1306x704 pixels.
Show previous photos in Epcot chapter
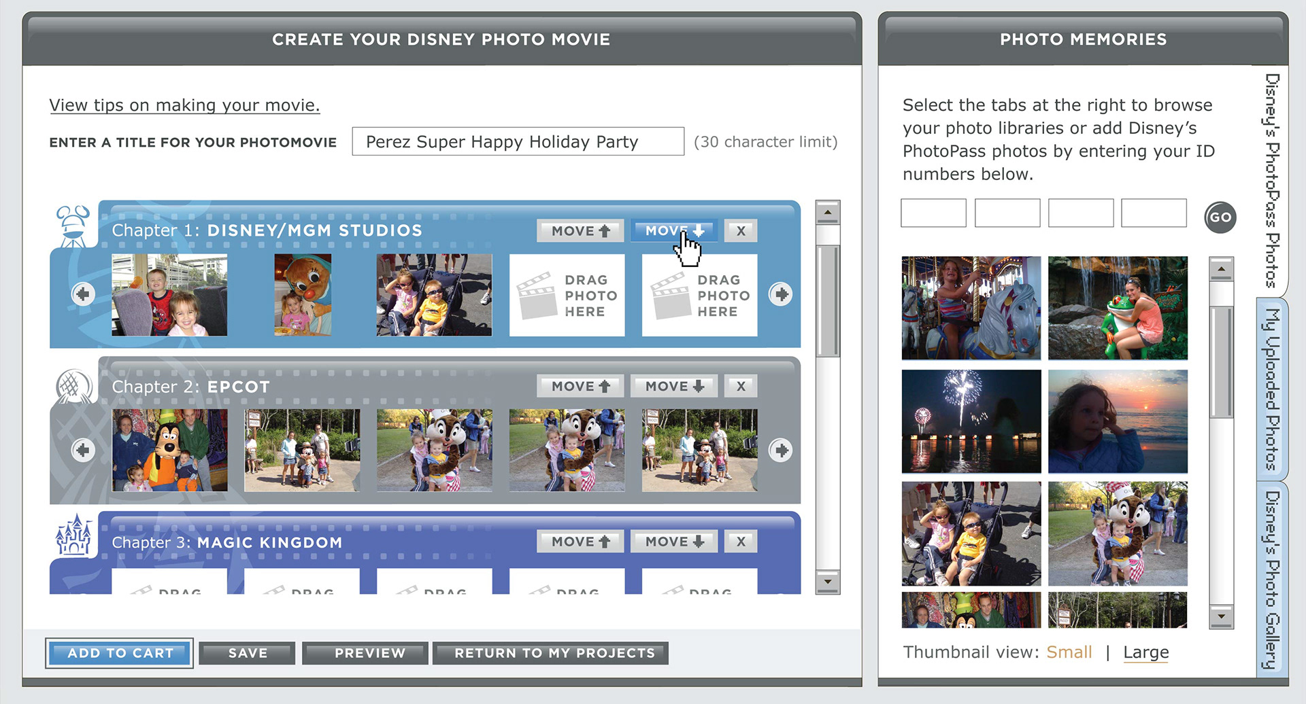pos(83,450)
